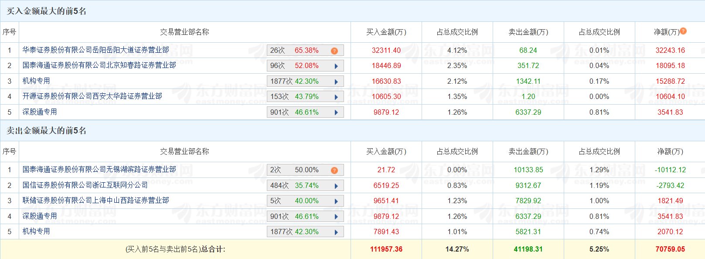Open 国信证券浙江互联网分公司 link
705x259 pixels.
pyautogui.click(x=85, y=185)
